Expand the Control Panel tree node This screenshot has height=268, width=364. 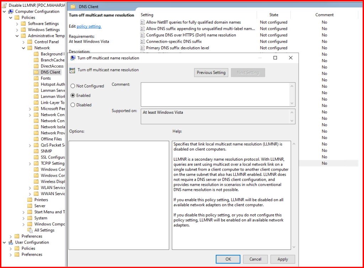pos(24,42)
